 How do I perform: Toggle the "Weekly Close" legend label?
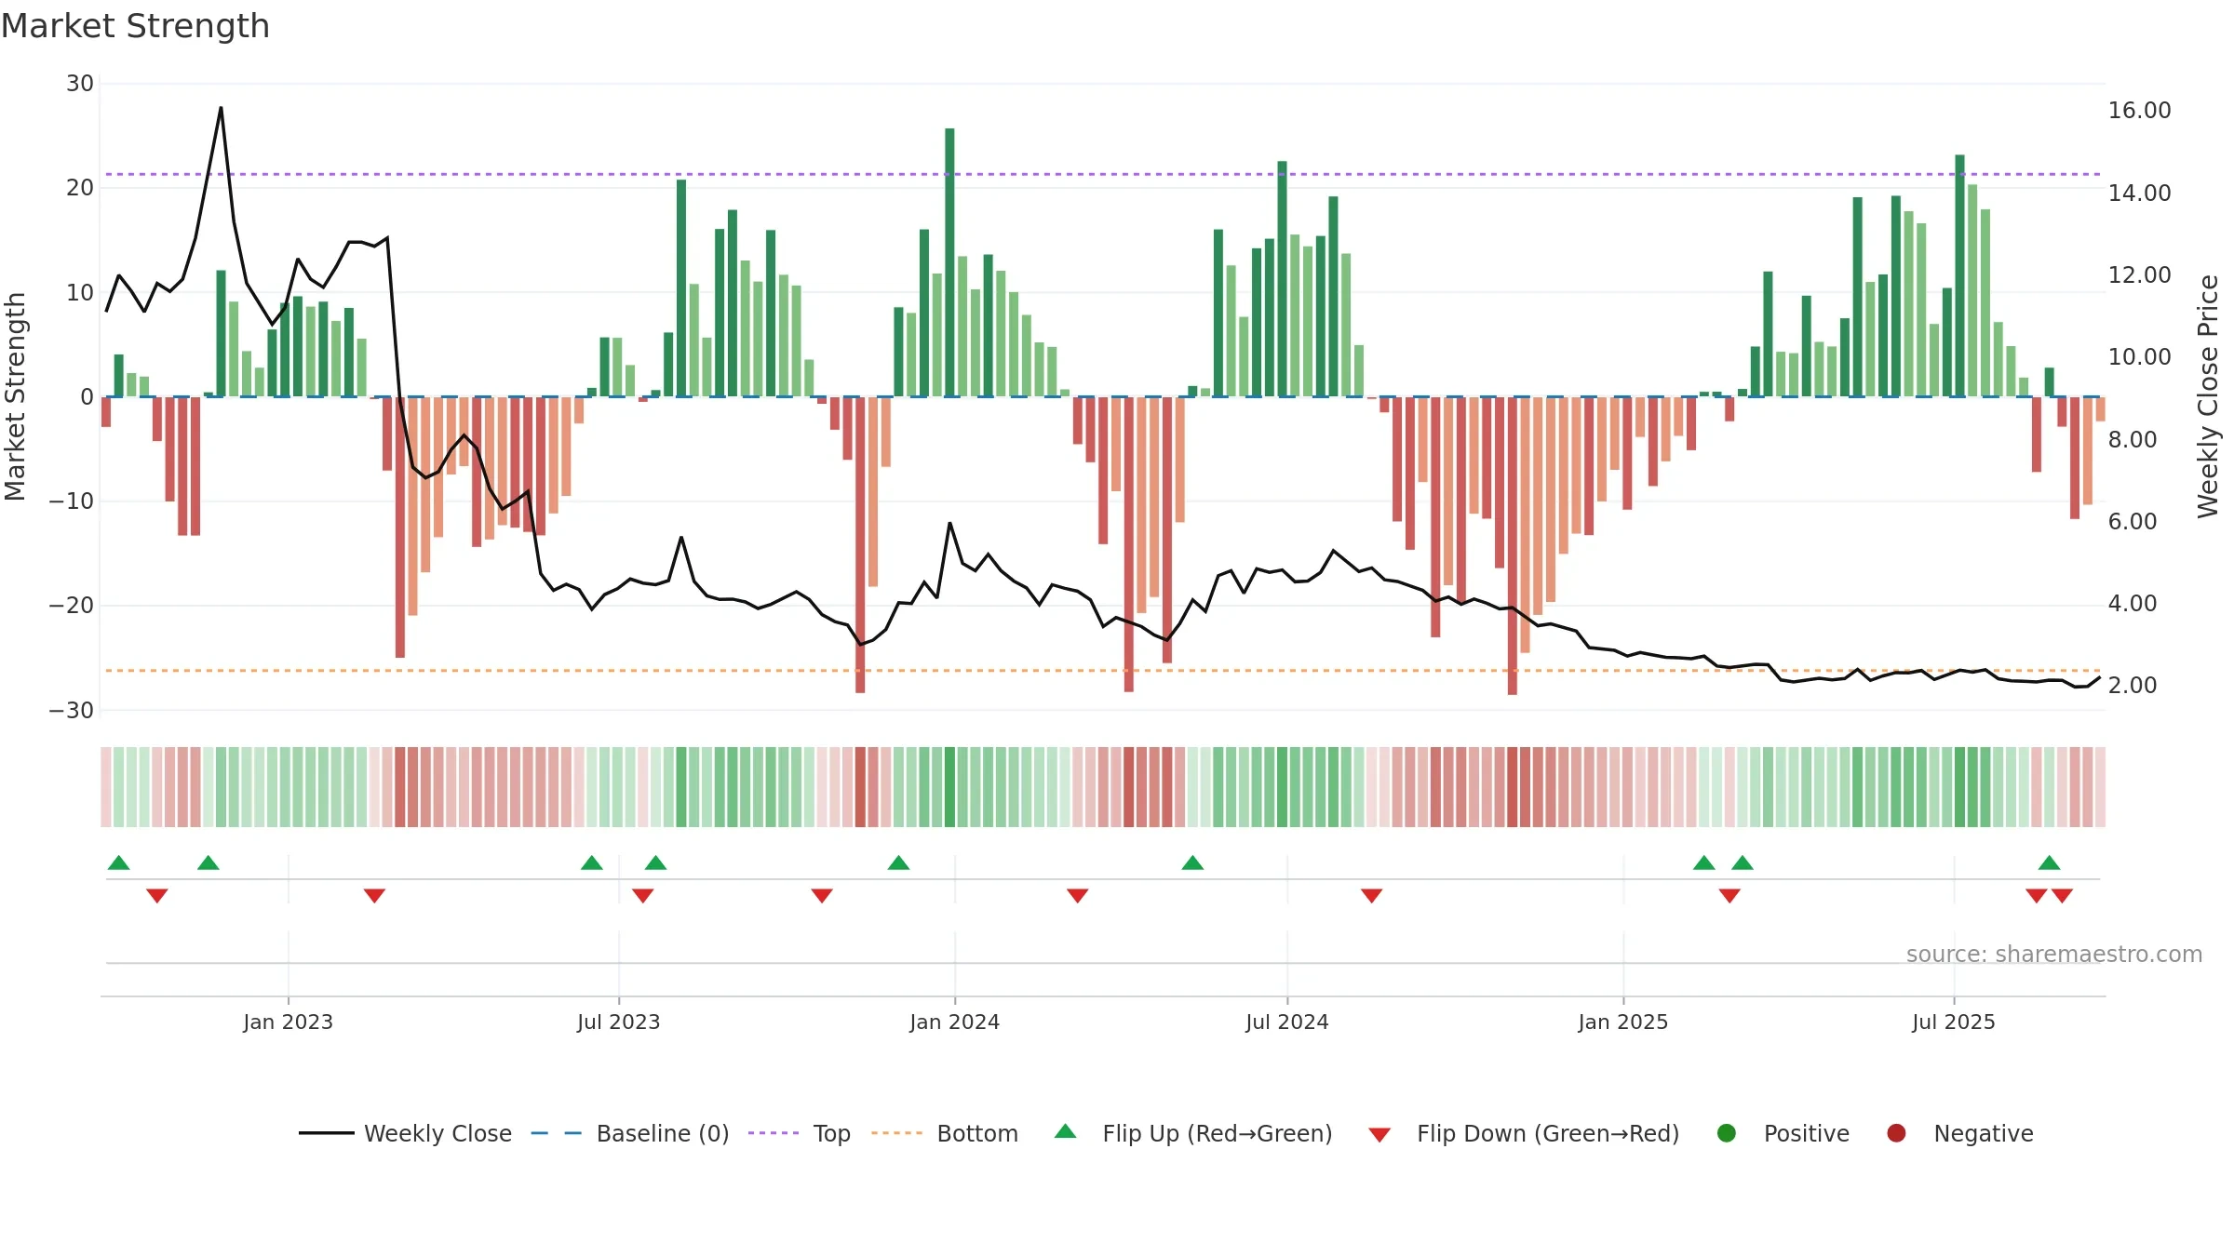click(x=437, y=1134)
